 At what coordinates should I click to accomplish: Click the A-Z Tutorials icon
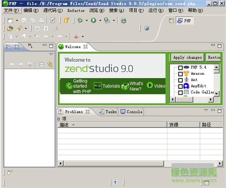tap(98, 86)
